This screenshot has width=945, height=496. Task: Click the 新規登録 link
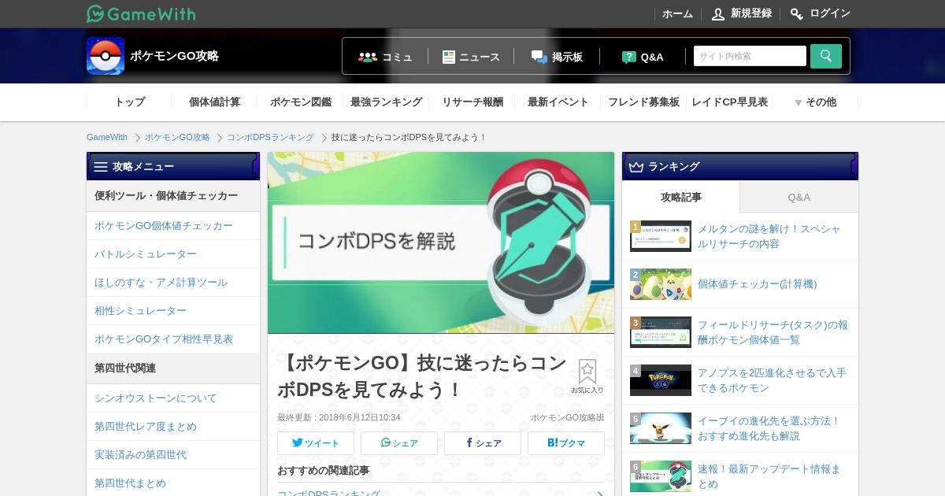tap(751, 13)
